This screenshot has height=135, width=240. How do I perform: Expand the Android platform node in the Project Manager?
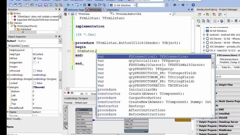(204, 35)
